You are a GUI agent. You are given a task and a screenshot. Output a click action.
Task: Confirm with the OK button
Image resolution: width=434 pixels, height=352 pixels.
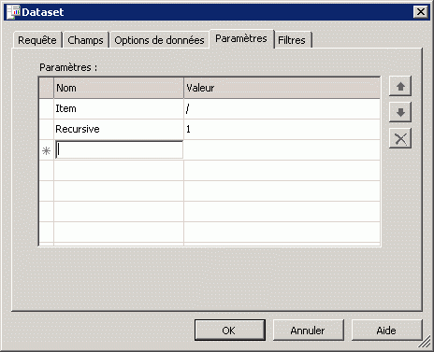click(230, 331)
